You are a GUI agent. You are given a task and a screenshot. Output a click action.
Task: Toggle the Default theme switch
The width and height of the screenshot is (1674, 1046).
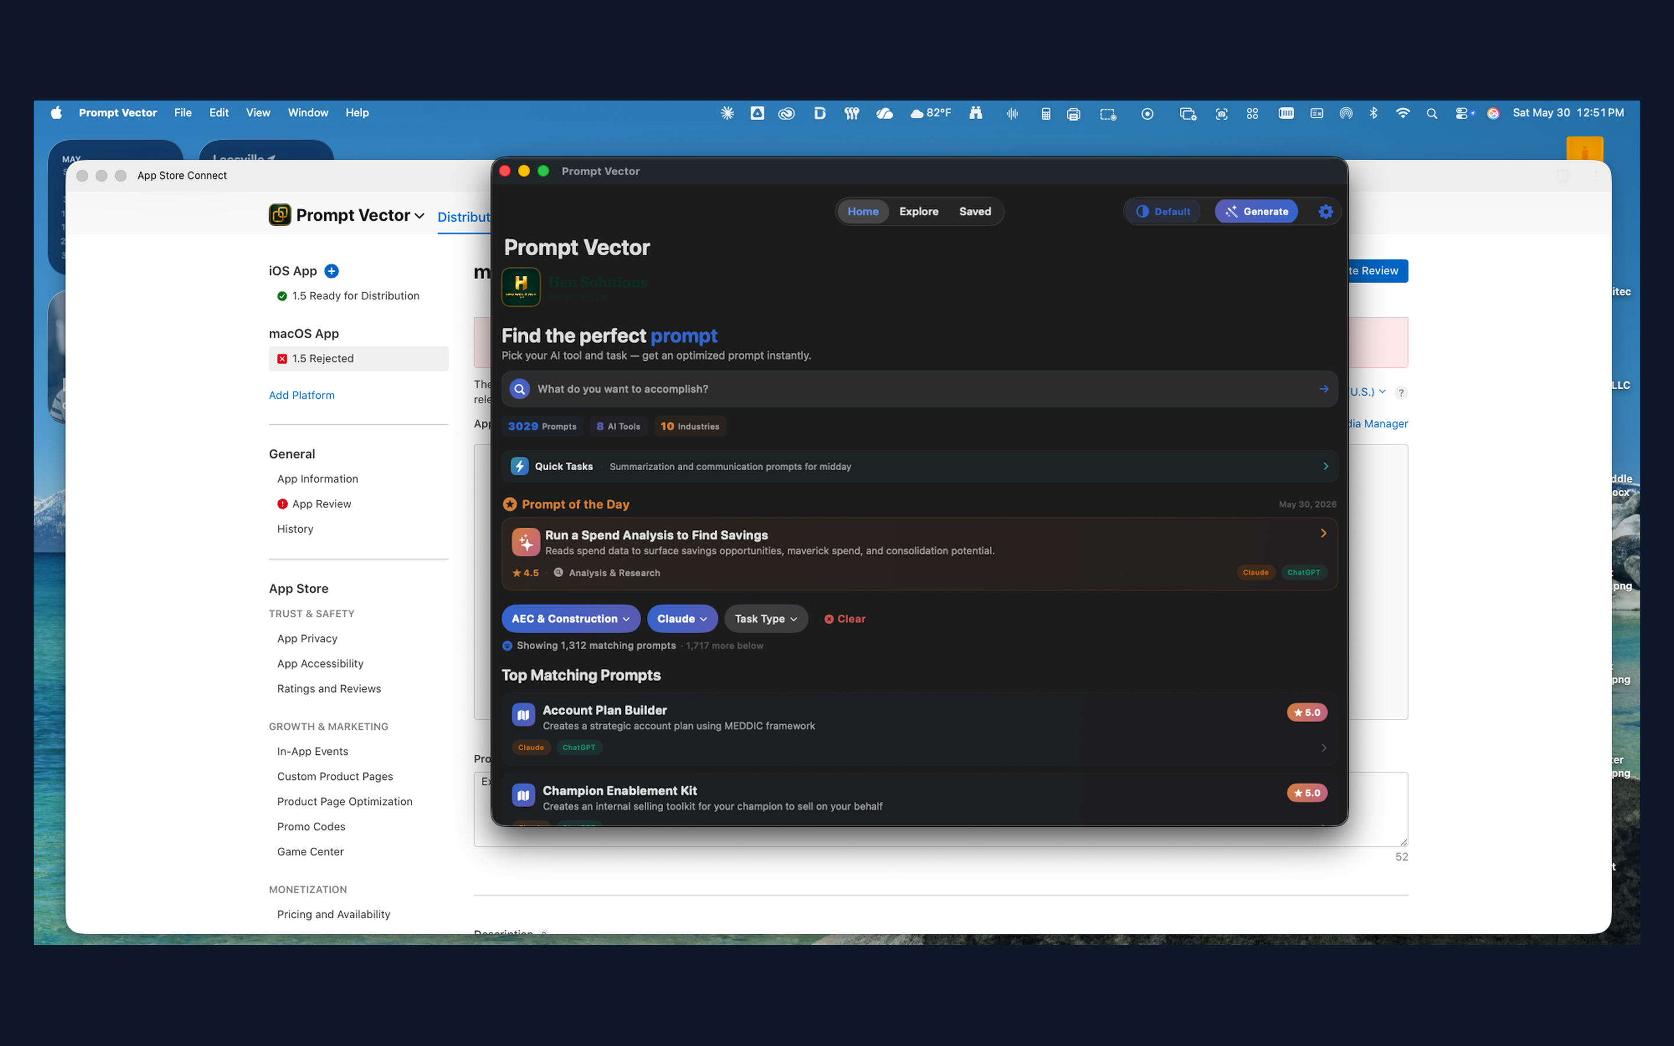tap(1164, 212)
